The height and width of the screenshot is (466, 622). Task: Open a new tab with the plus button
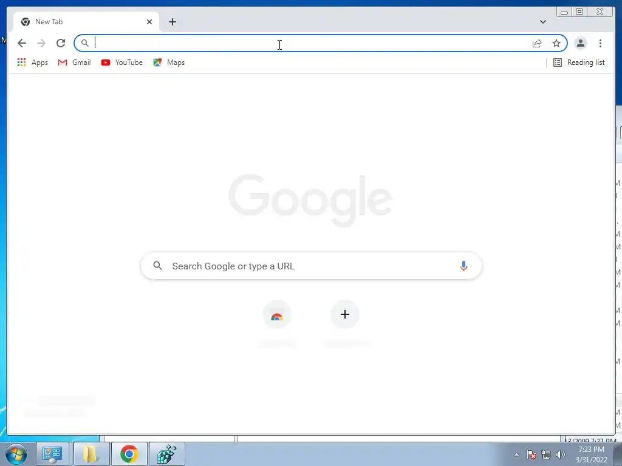click(172, 22)
